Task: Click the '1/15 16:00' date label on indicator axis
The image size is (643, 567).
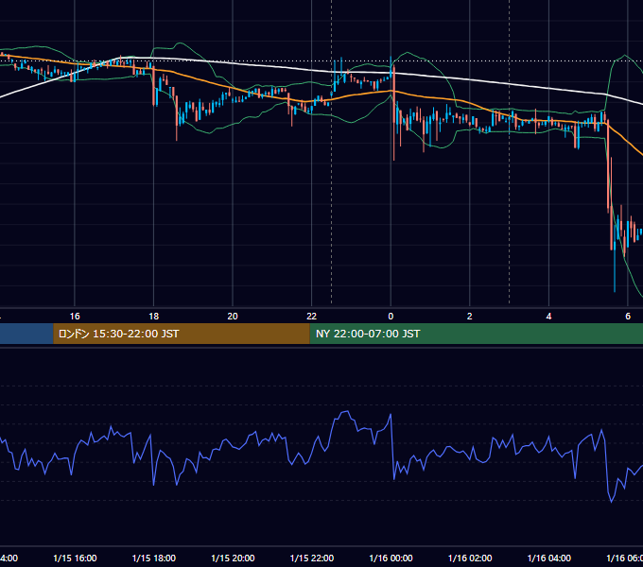Action: click(x=75, y=558)
